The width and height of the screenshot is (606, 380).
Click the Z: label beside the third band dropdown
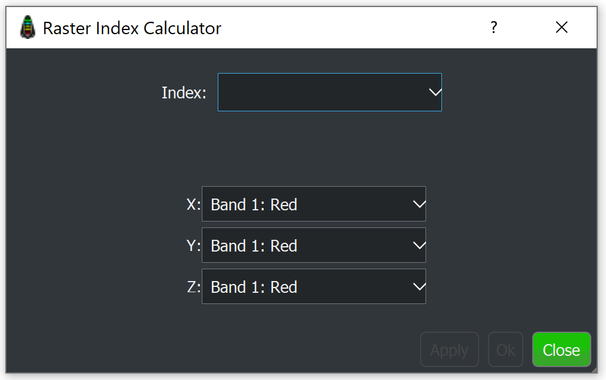coord(194,287)
